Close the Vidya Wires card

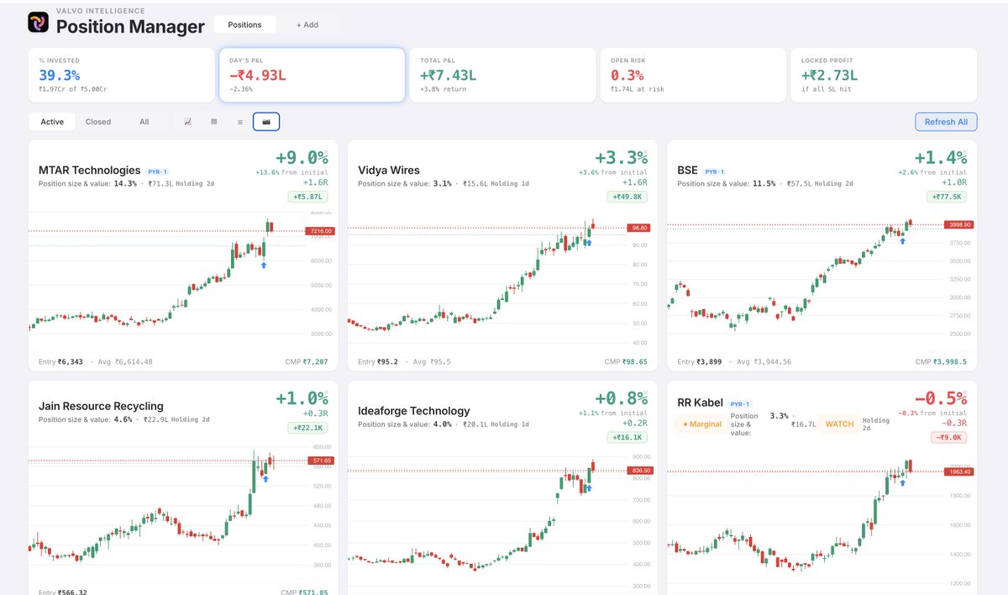tap(645, 152)
